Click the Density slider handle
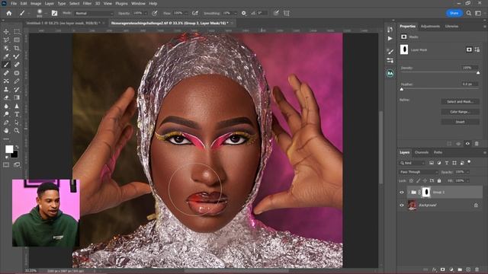 click(x=478, y=73)
